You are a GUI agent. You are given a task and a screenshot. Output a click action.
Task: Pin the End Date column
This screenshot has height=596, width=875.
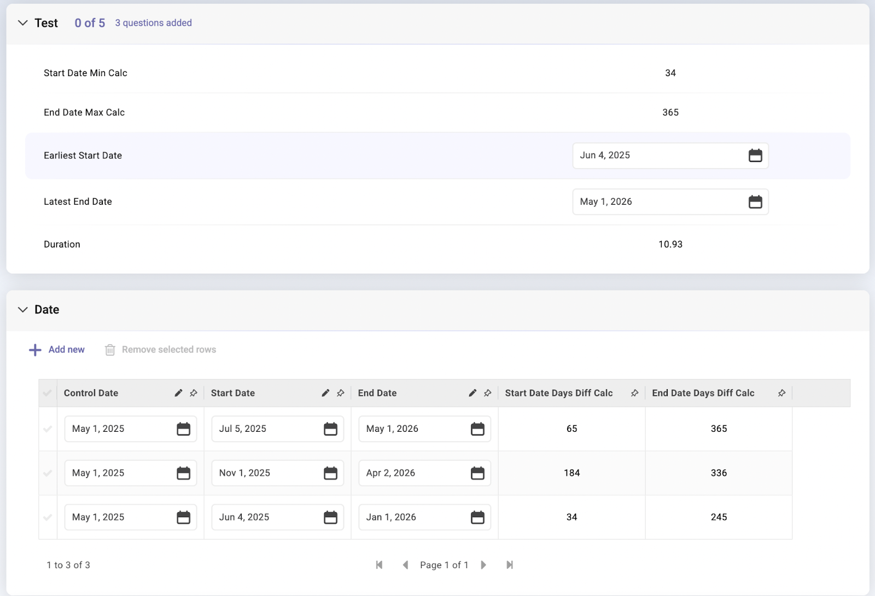(488, 393)
